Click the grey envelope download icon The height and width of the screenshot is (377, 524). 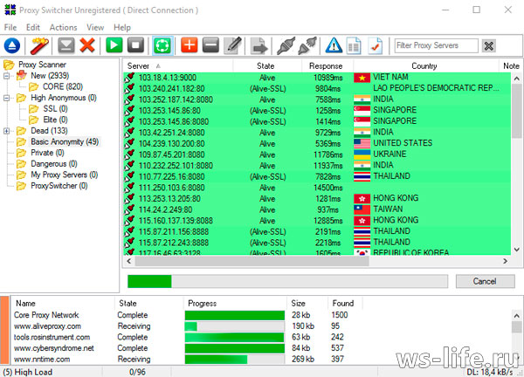point(66,45)
